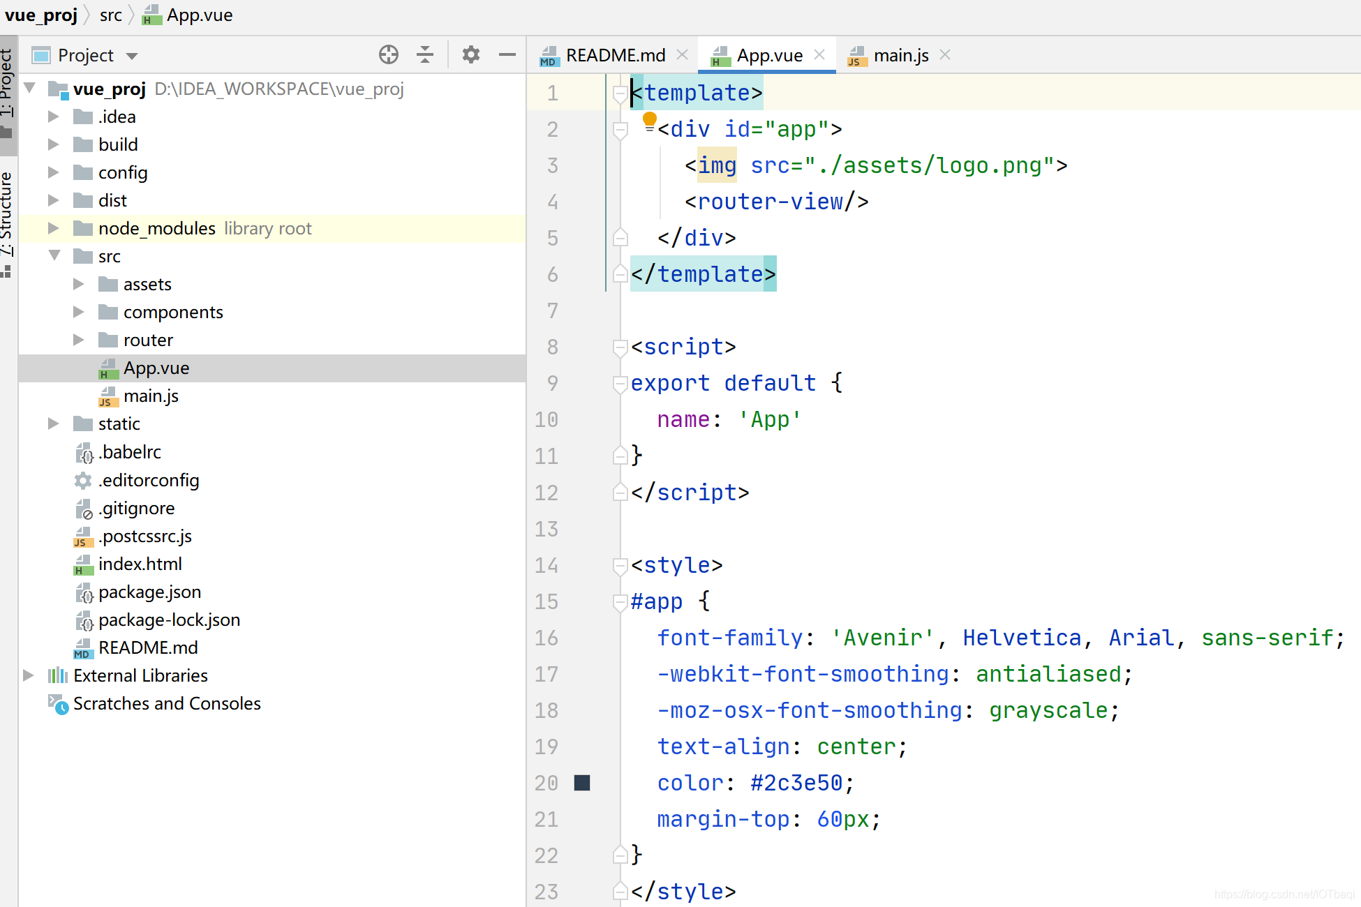Select package.json file

click(x=272, y=592)
